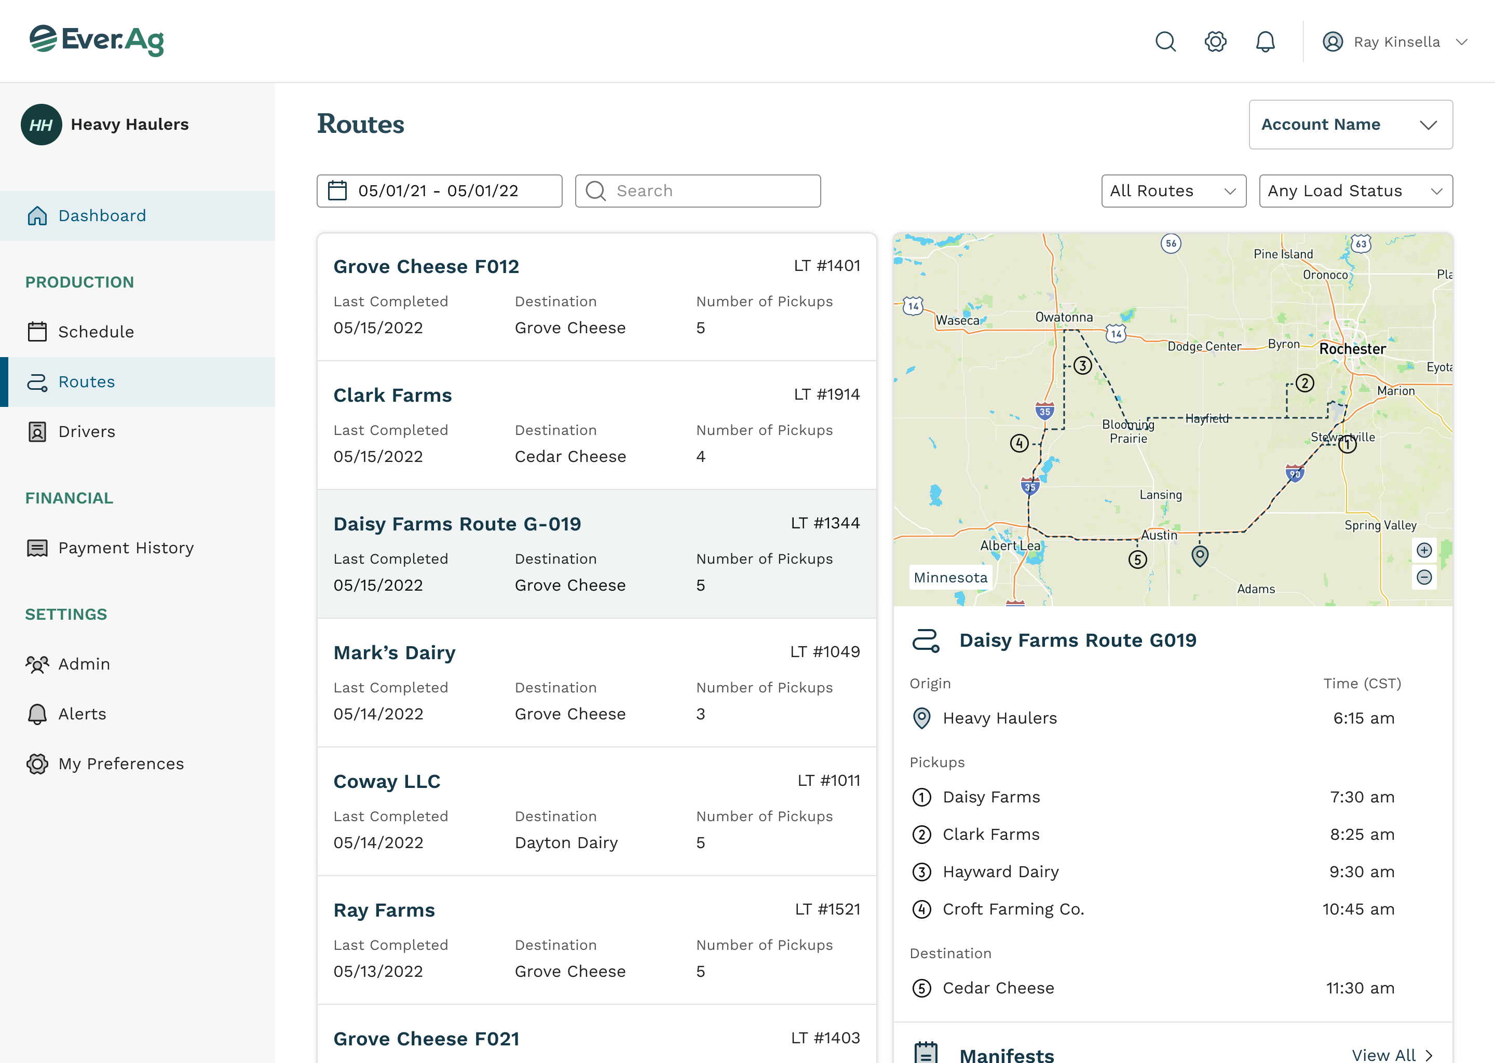Open the Account Name dropdown
Image resolution: width=1495 pixels, height=1063 pixels.
click(1350, 125)
